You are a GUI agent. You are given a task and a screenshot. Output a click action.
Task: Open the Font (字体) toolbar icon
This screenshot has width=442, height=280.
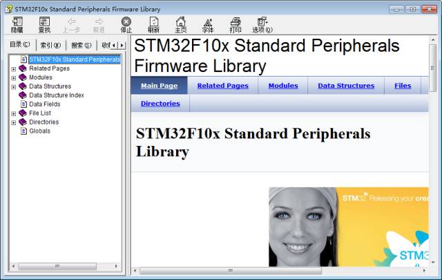pyautogui.click(x=208, y=24)
